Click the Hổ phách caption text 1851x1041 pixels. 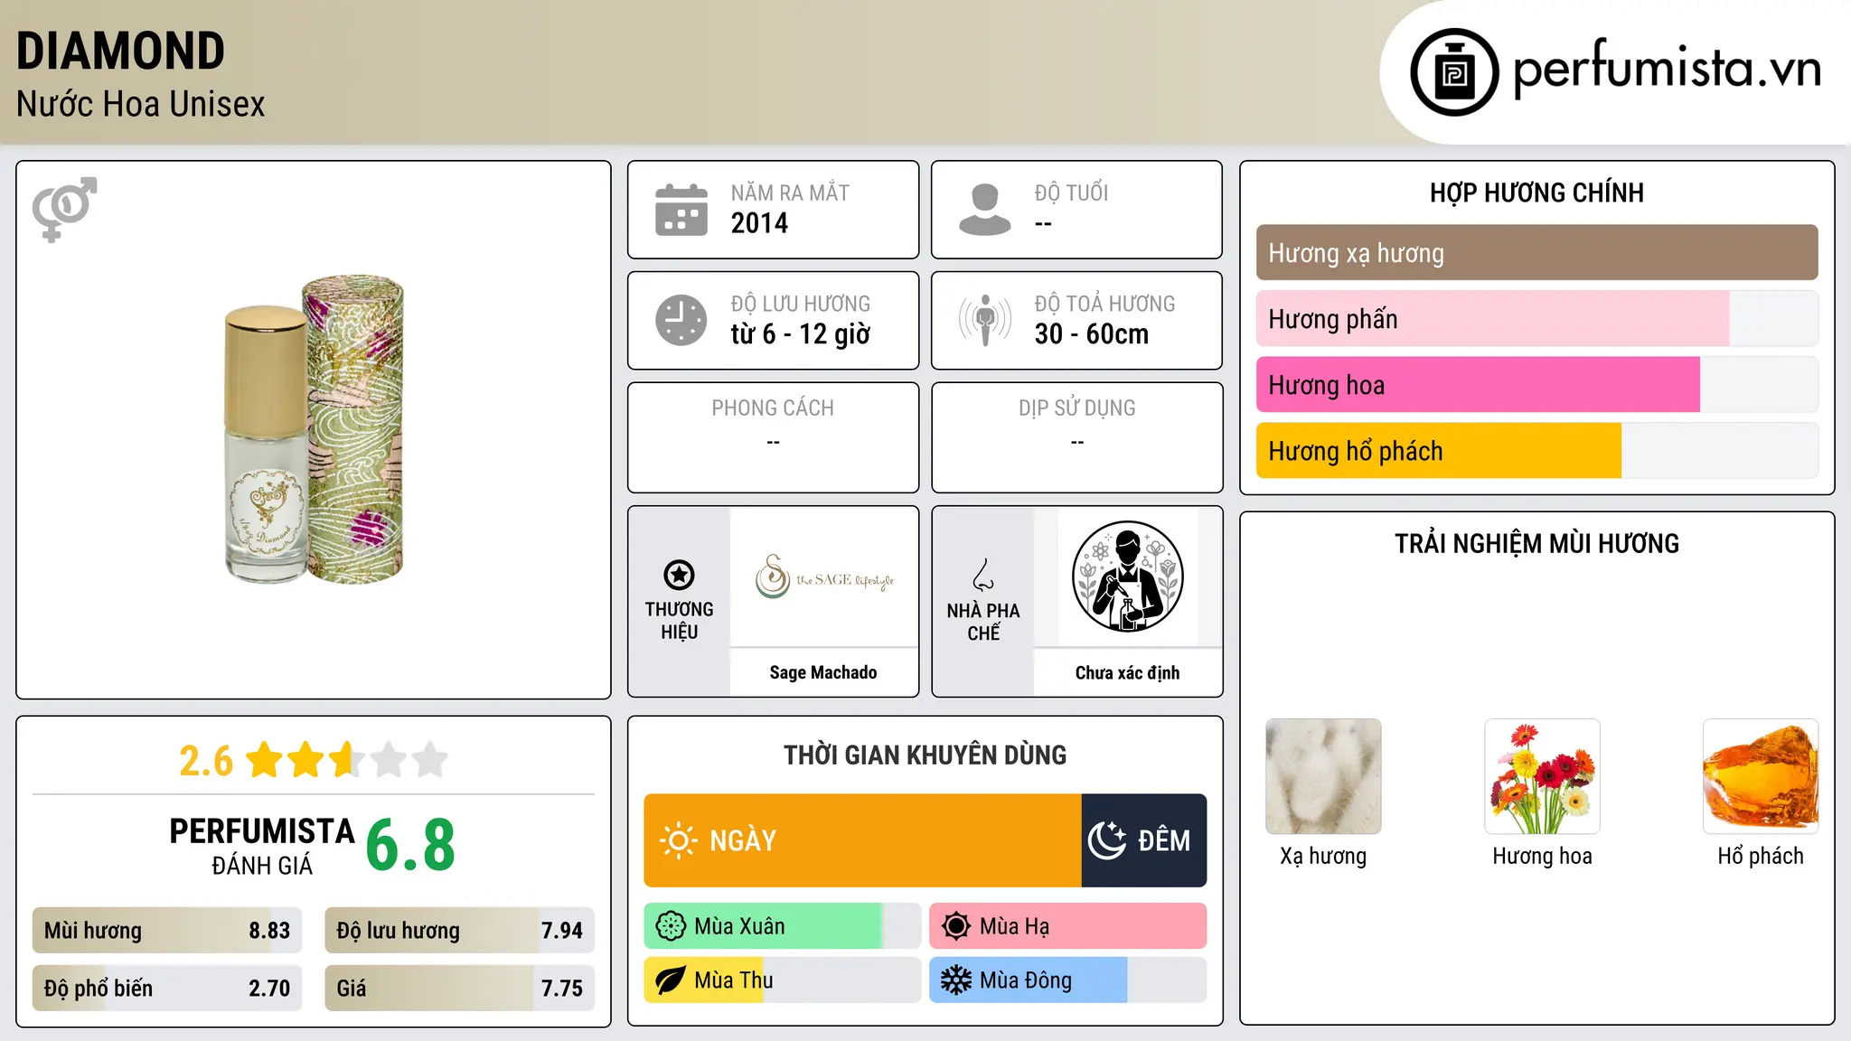coord(1761,856)
